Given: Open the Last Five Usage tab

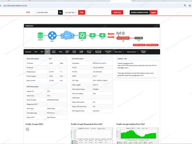Looking at the screenshot, I should [x=89, y=52].
